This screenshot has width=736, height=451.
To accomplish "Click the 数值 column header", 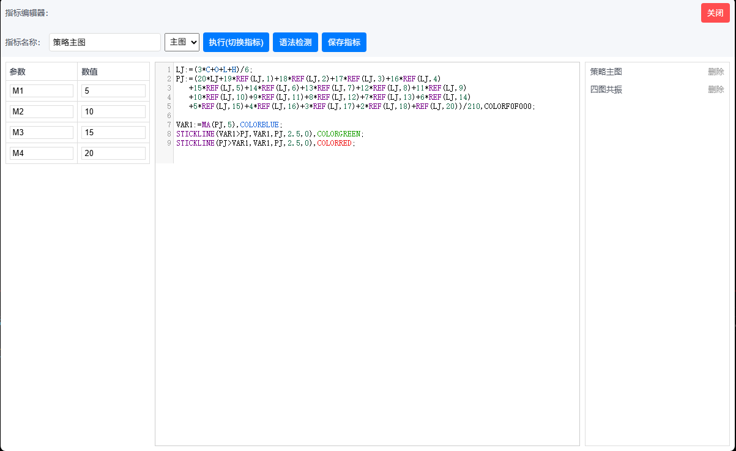I will point(90,72).
